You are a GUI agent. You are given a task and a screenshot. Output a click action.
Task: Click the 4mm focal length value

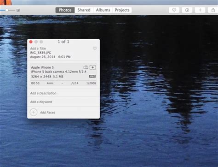(50, 83)
